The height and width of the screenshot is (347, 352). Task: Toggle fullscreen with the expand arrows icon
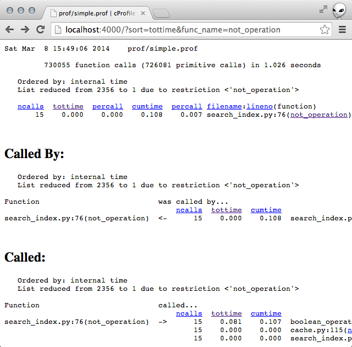[323, 10]
